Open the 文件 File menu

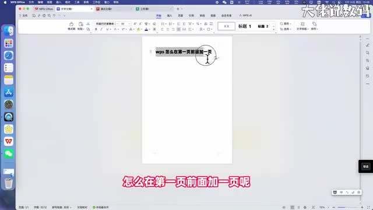coord(24,16)
